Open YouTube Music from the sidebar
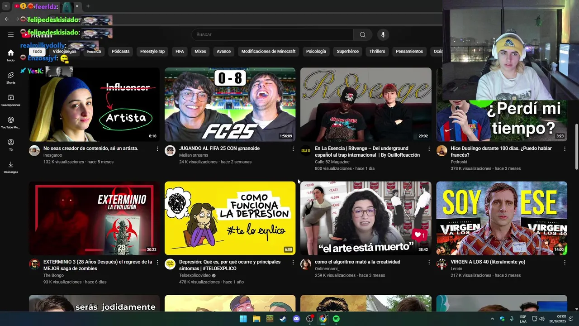This screenshot has width=579, height=326. 11,122
